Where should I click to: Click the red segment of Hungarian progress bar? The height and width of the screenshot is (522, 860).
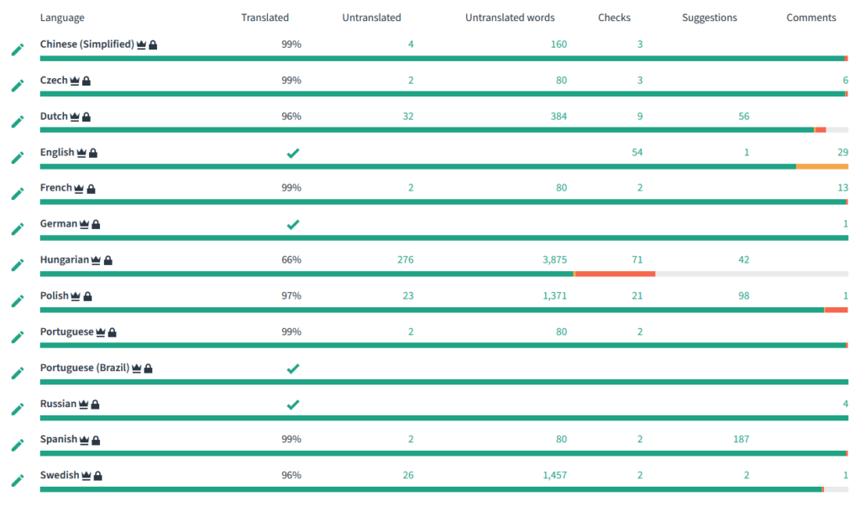pyautogui.click(x=615, y=274)
